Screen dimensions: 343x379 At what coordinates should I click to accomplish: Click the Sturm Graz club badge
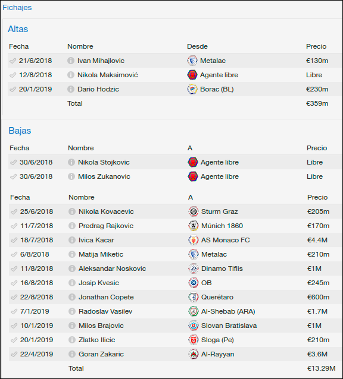click(194, 211)
